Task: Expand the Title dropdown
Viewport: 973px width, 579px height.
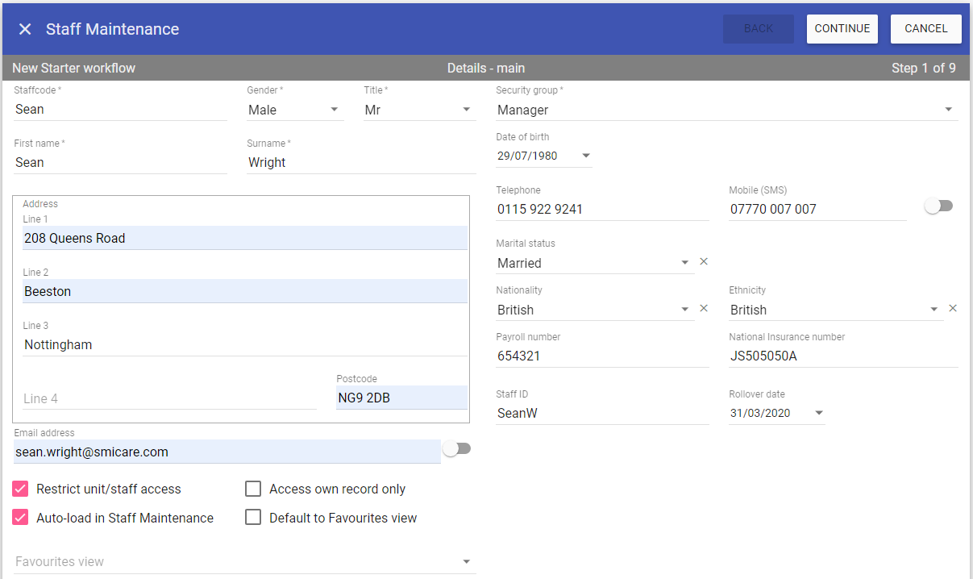Action: (419, 110)
